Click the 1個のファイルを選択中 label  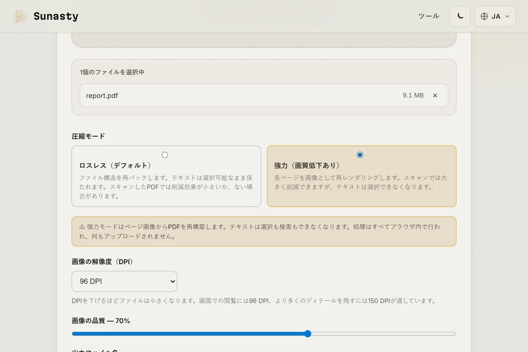coord(112,72)
